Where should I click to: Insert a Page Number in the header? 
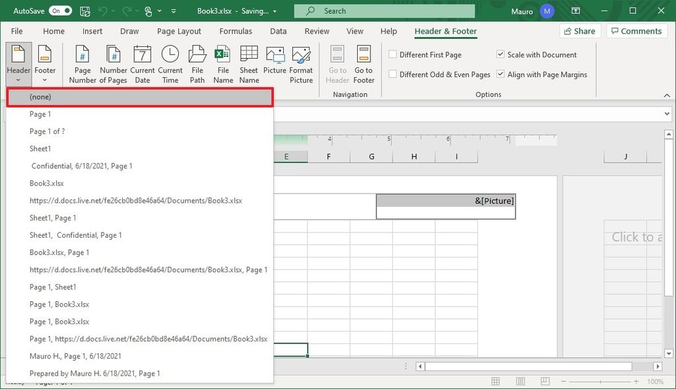point(82,63)
